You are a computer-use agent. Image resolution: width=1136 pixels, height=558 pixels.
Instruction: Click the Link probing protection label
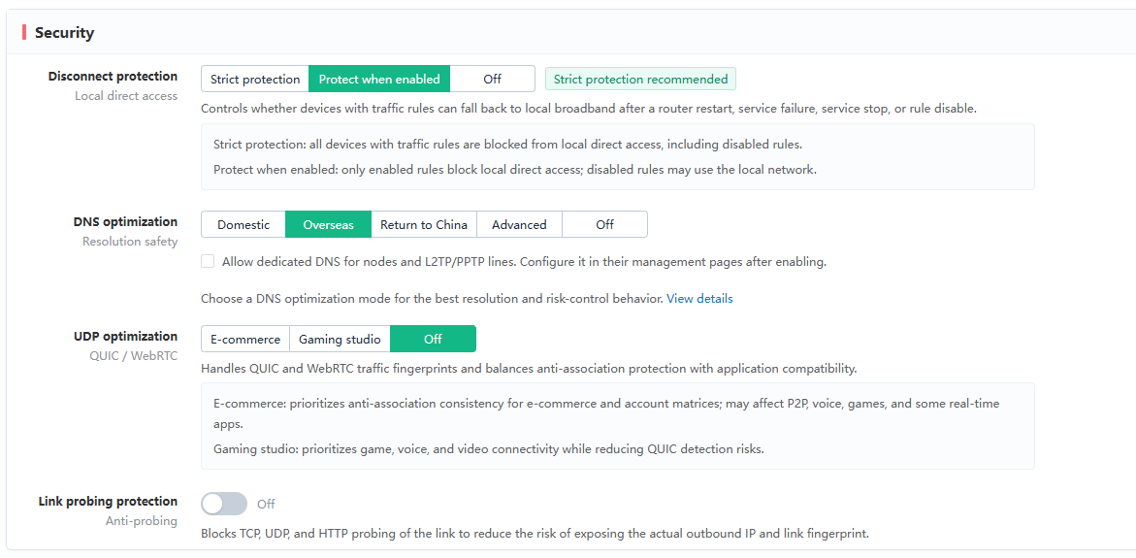(x=108, y=502)
